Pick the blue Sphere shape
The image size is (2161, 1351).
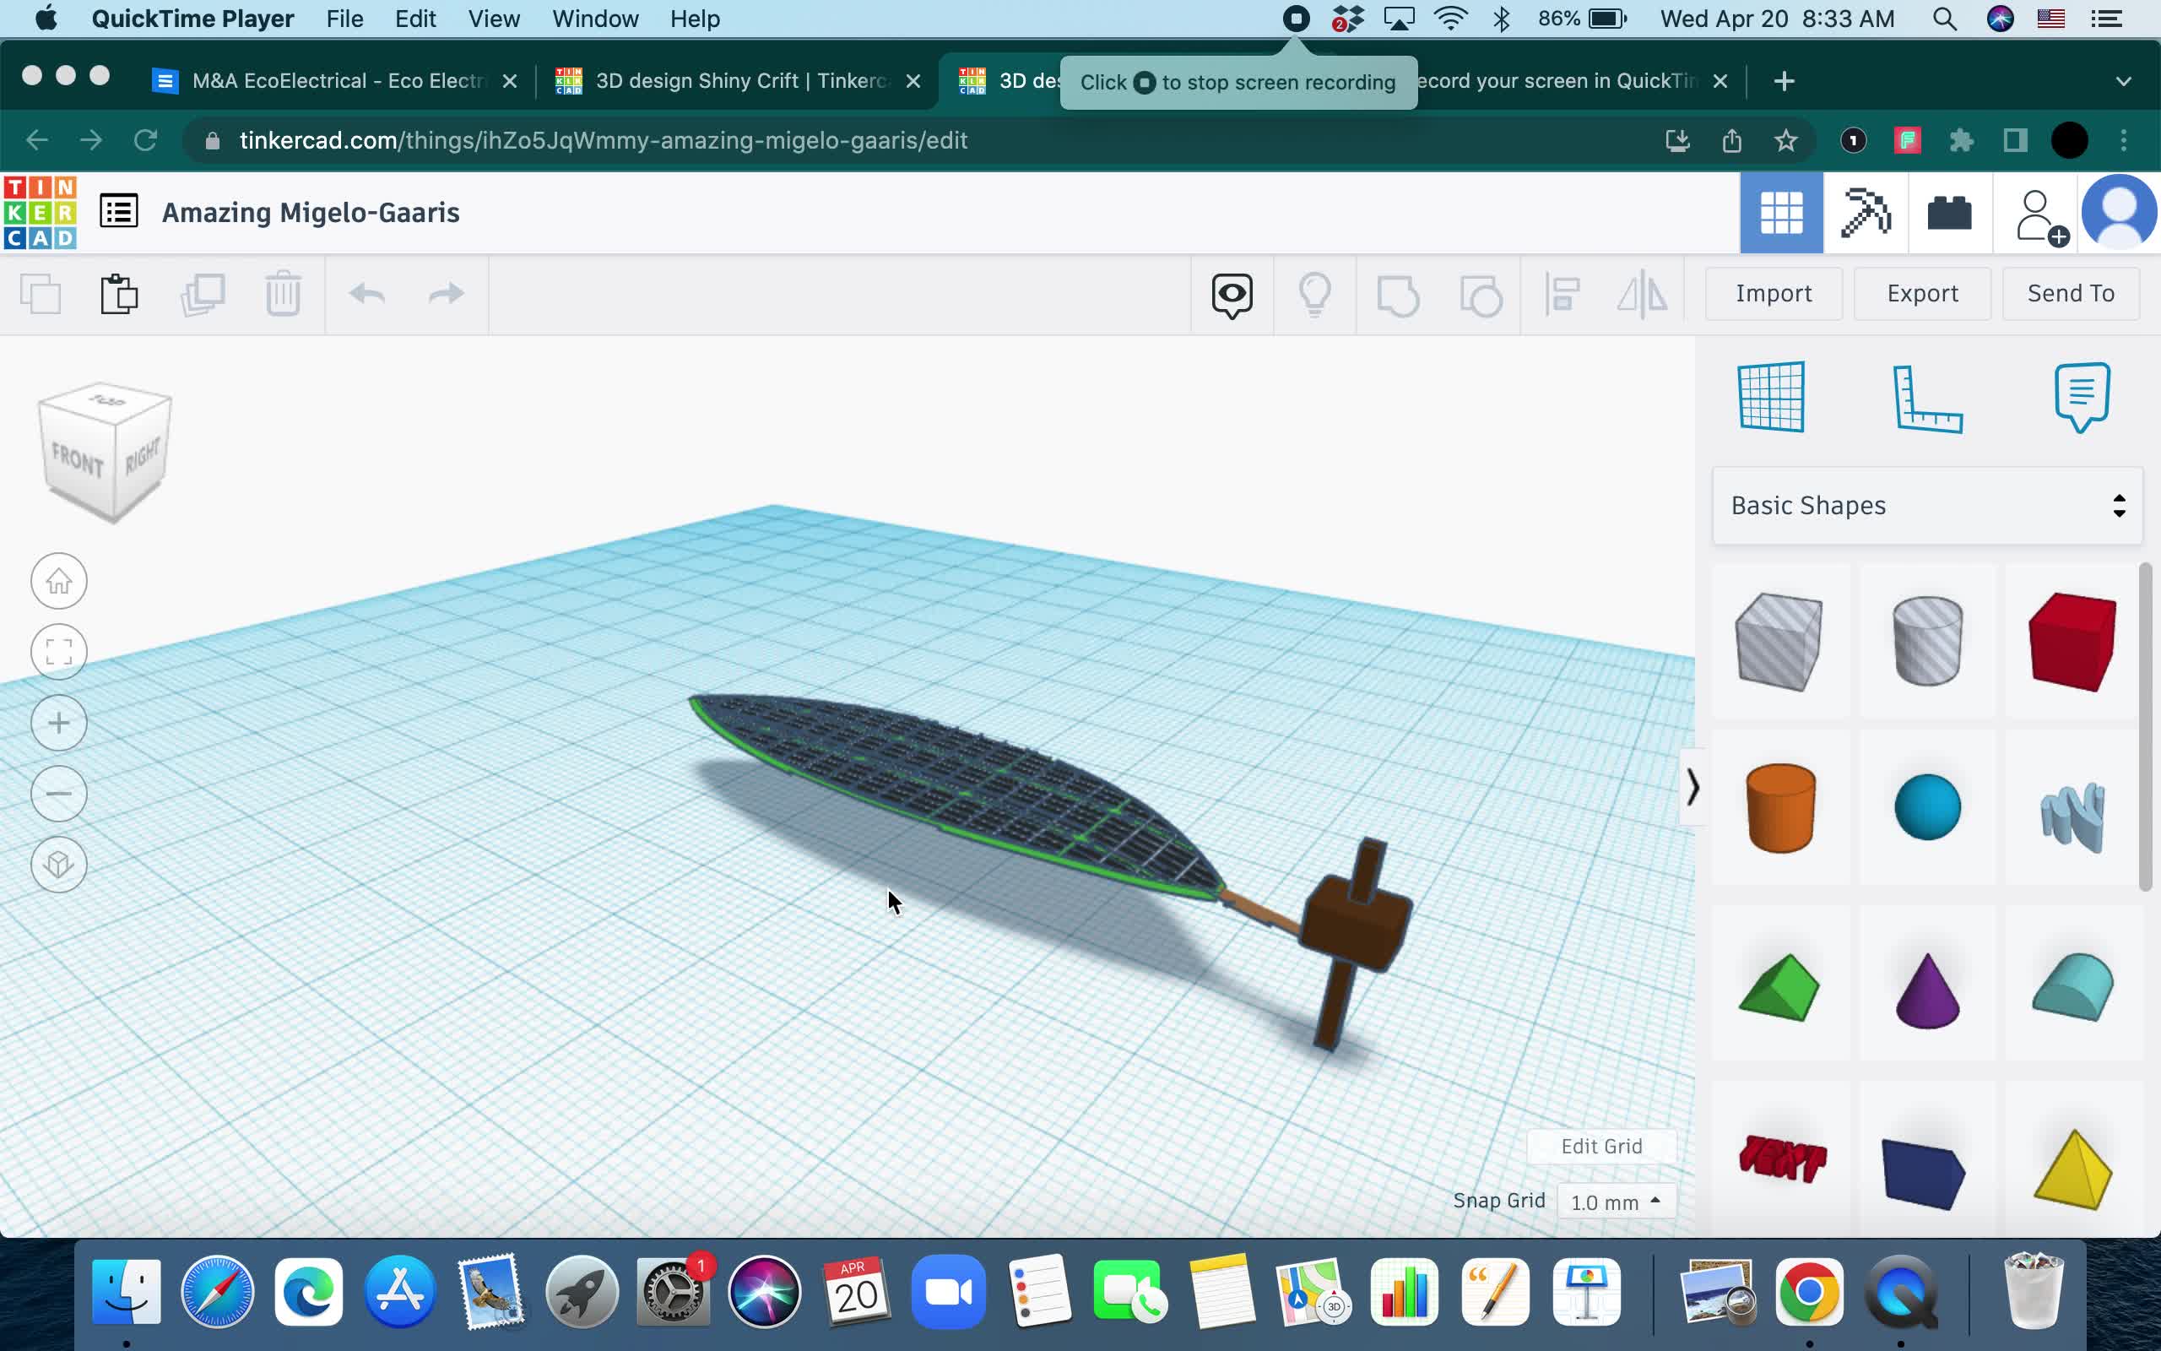point(1927,808)
